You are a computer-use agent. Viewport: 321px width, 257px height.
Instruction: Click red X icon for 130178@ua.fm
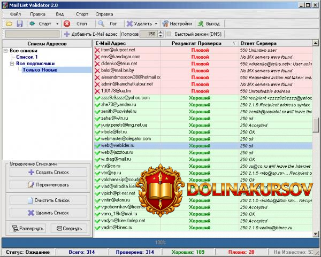[97, 91]
